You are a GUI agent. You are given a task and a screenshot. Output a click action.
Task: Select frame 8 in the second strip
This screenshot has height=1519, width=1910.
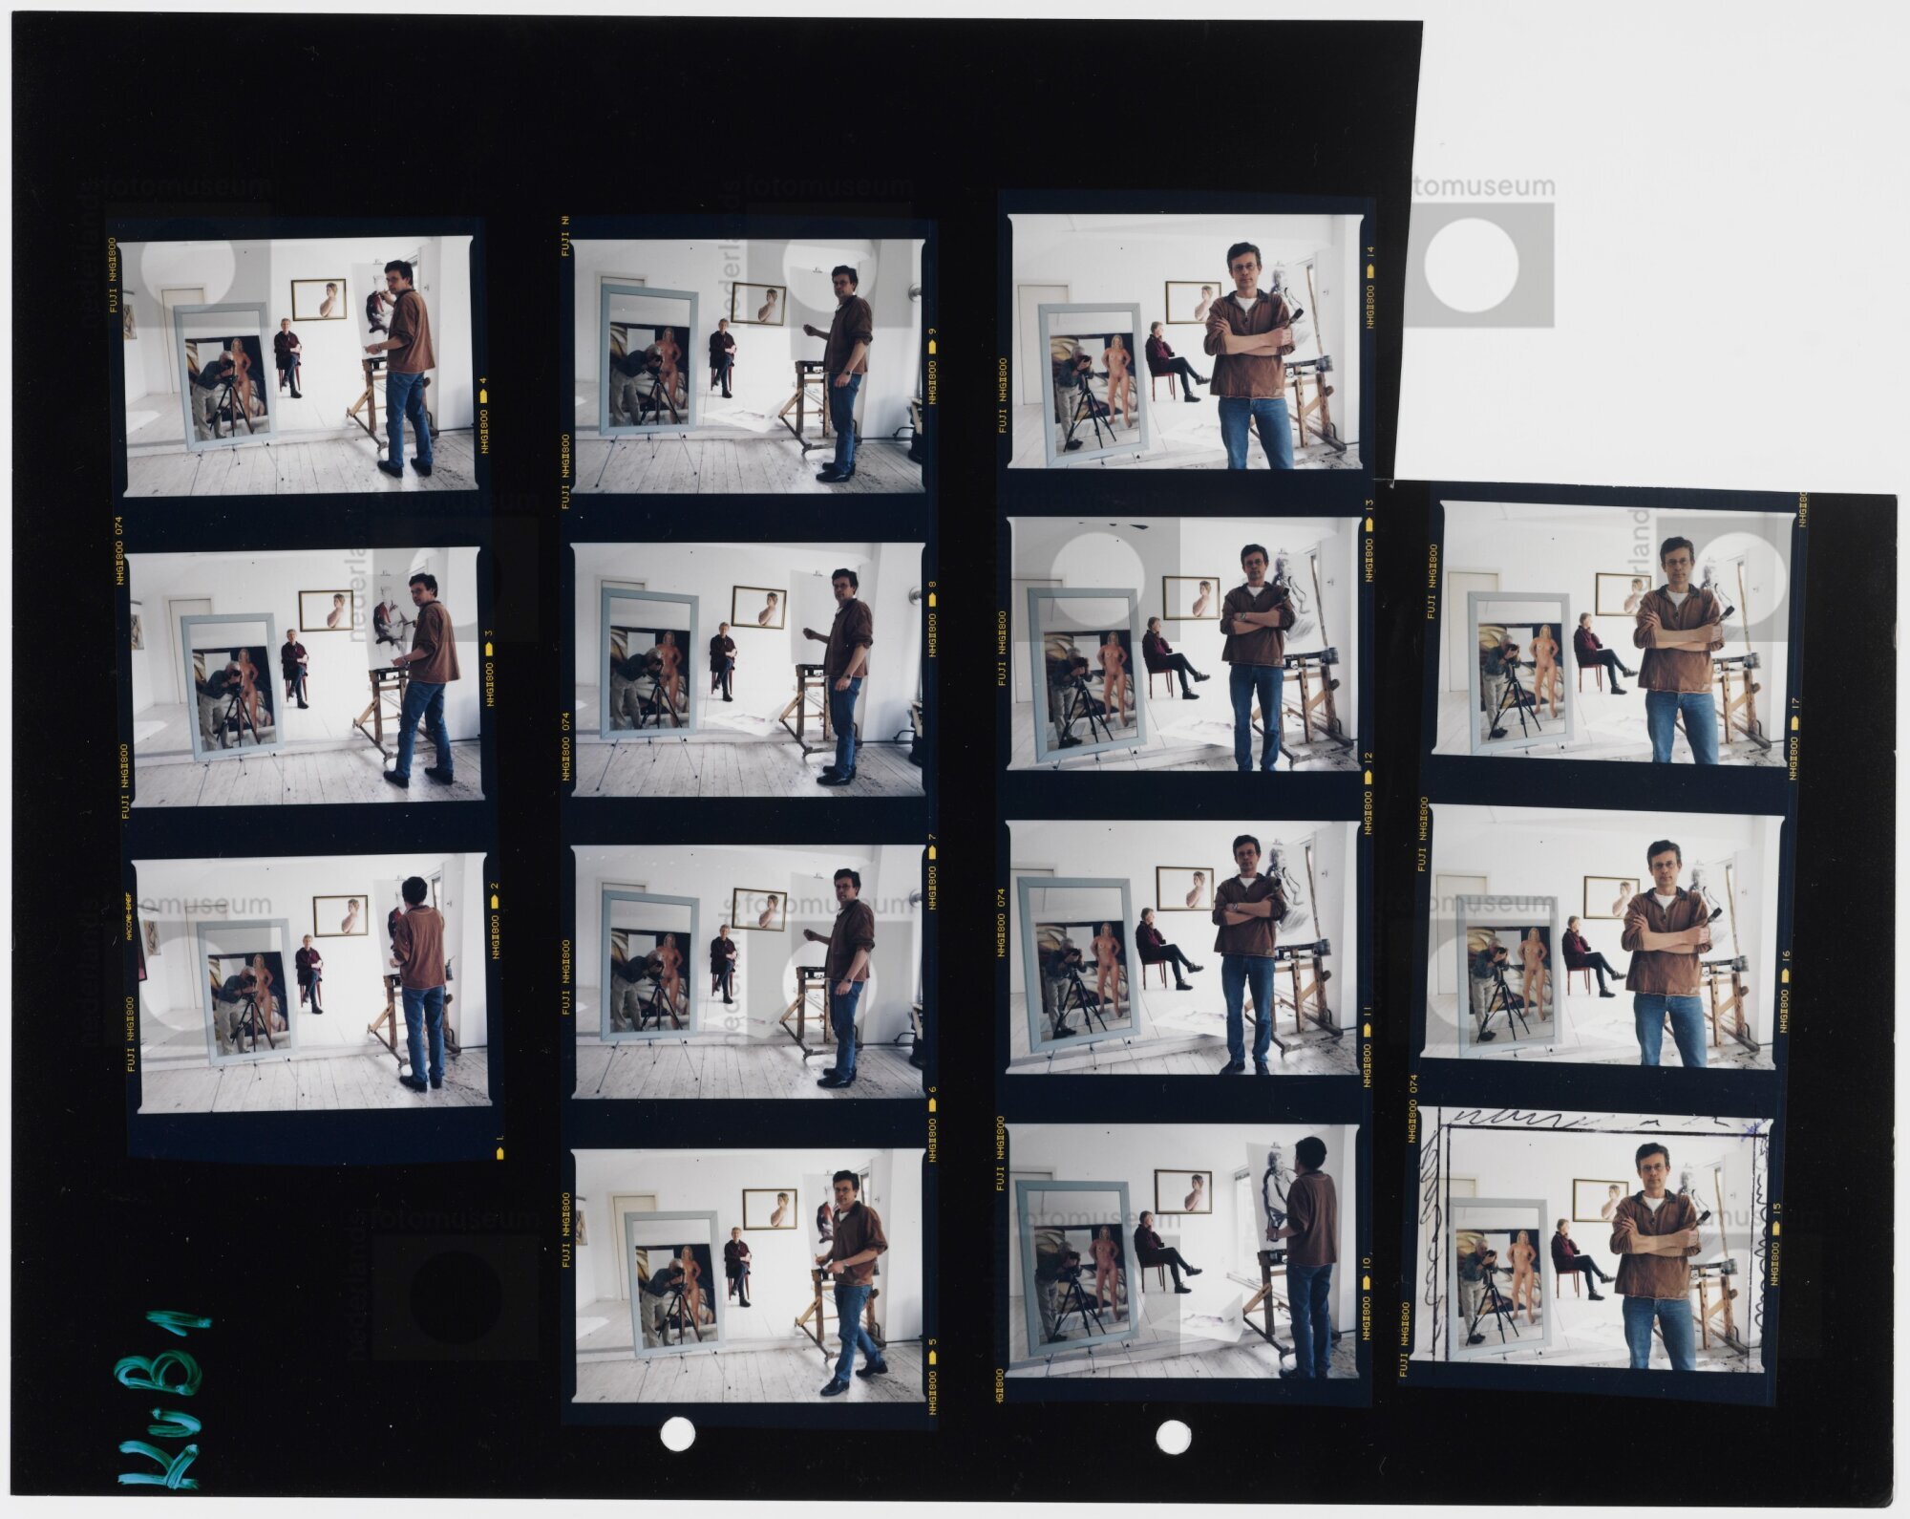pyautogui.click(x=748, y=669)
